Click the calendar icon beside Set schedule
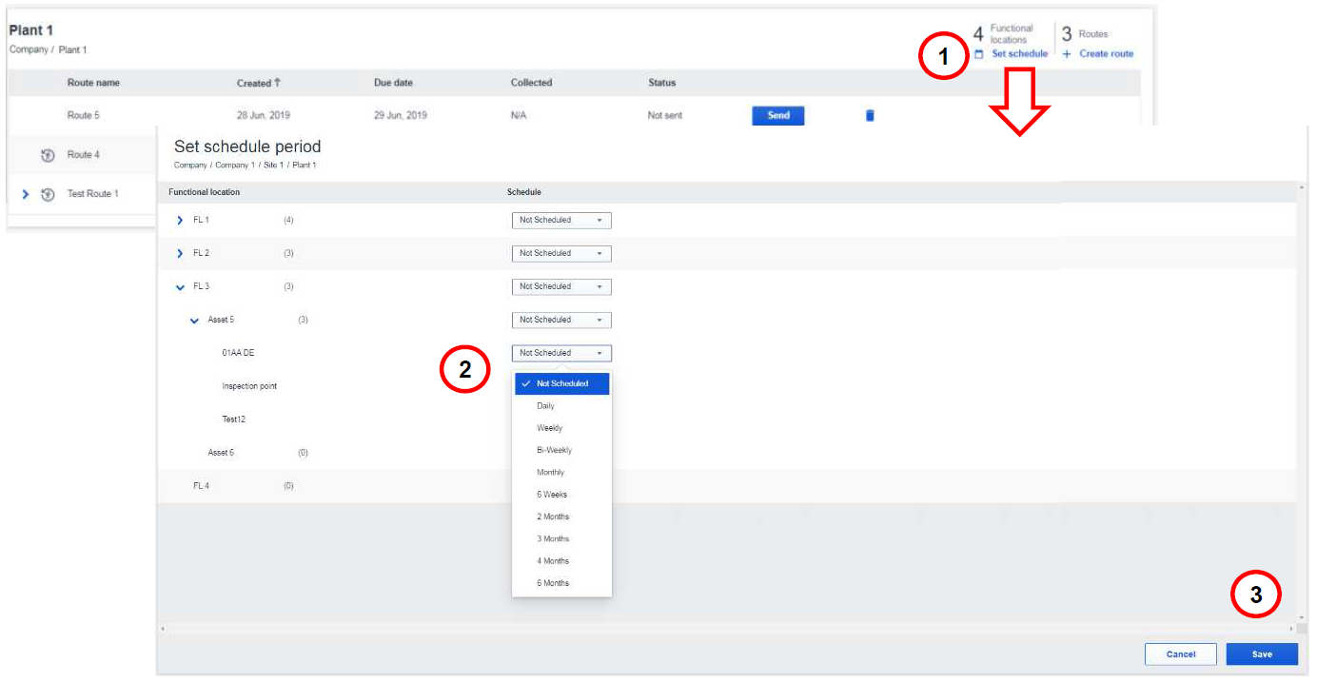1317x683 pixels. click(x=978, y=54)
